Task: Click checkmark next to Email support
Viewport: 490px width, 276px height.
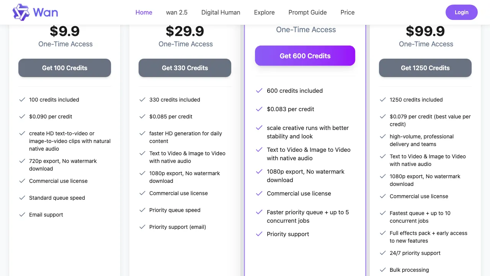Action: 22,215
